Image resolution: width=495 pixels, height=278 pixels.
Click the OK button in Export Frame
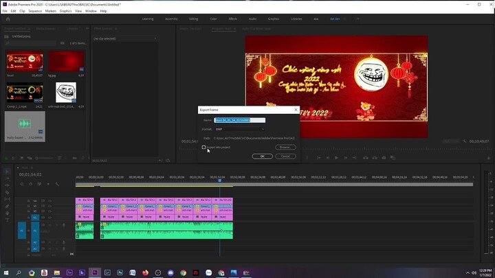pos(262,156)
